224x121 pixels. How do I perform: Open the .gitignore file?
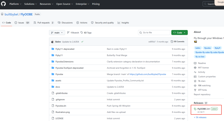point(60,99)
